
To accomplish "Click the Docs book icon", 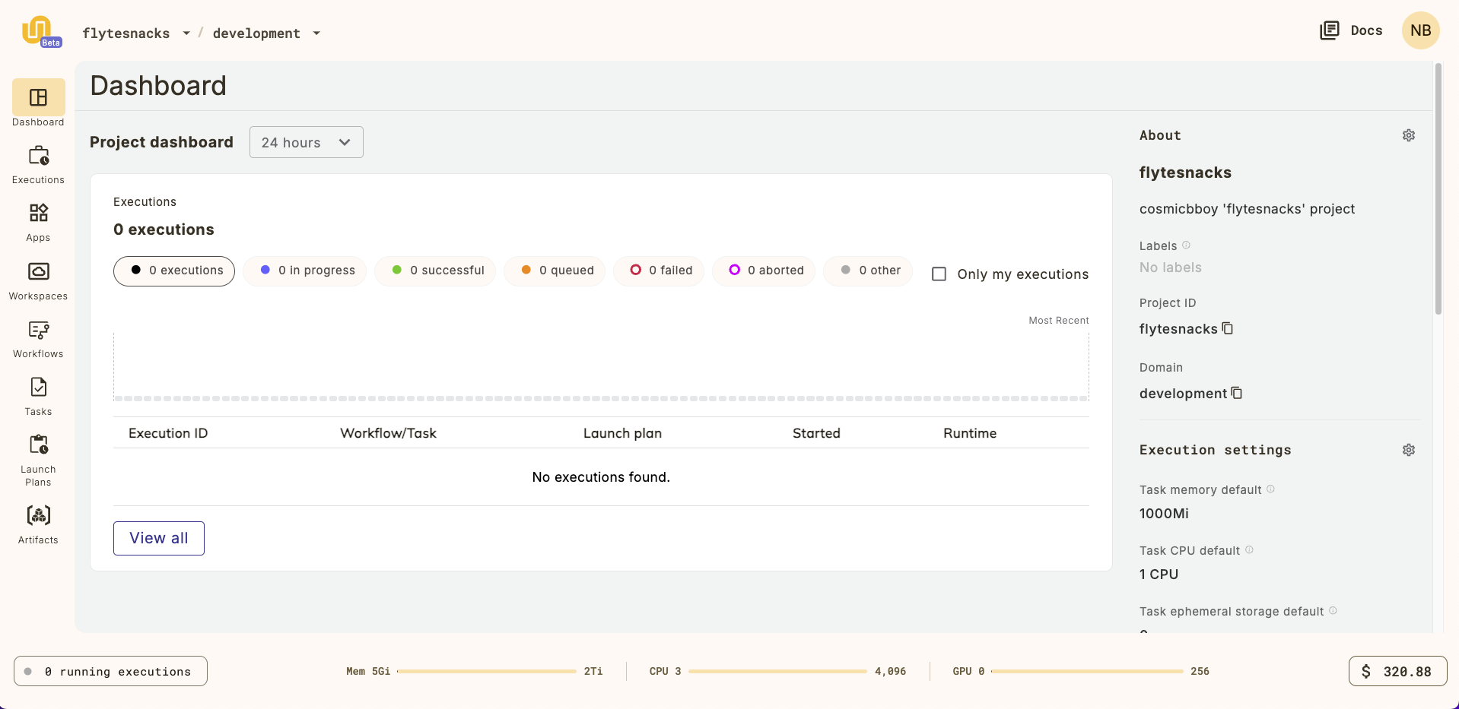I will [x=1329, y=30].
